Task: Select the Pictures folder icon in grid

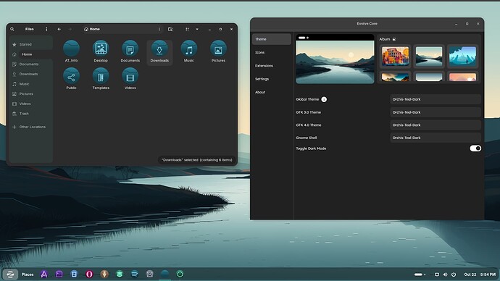Action: tap(218, 51)
